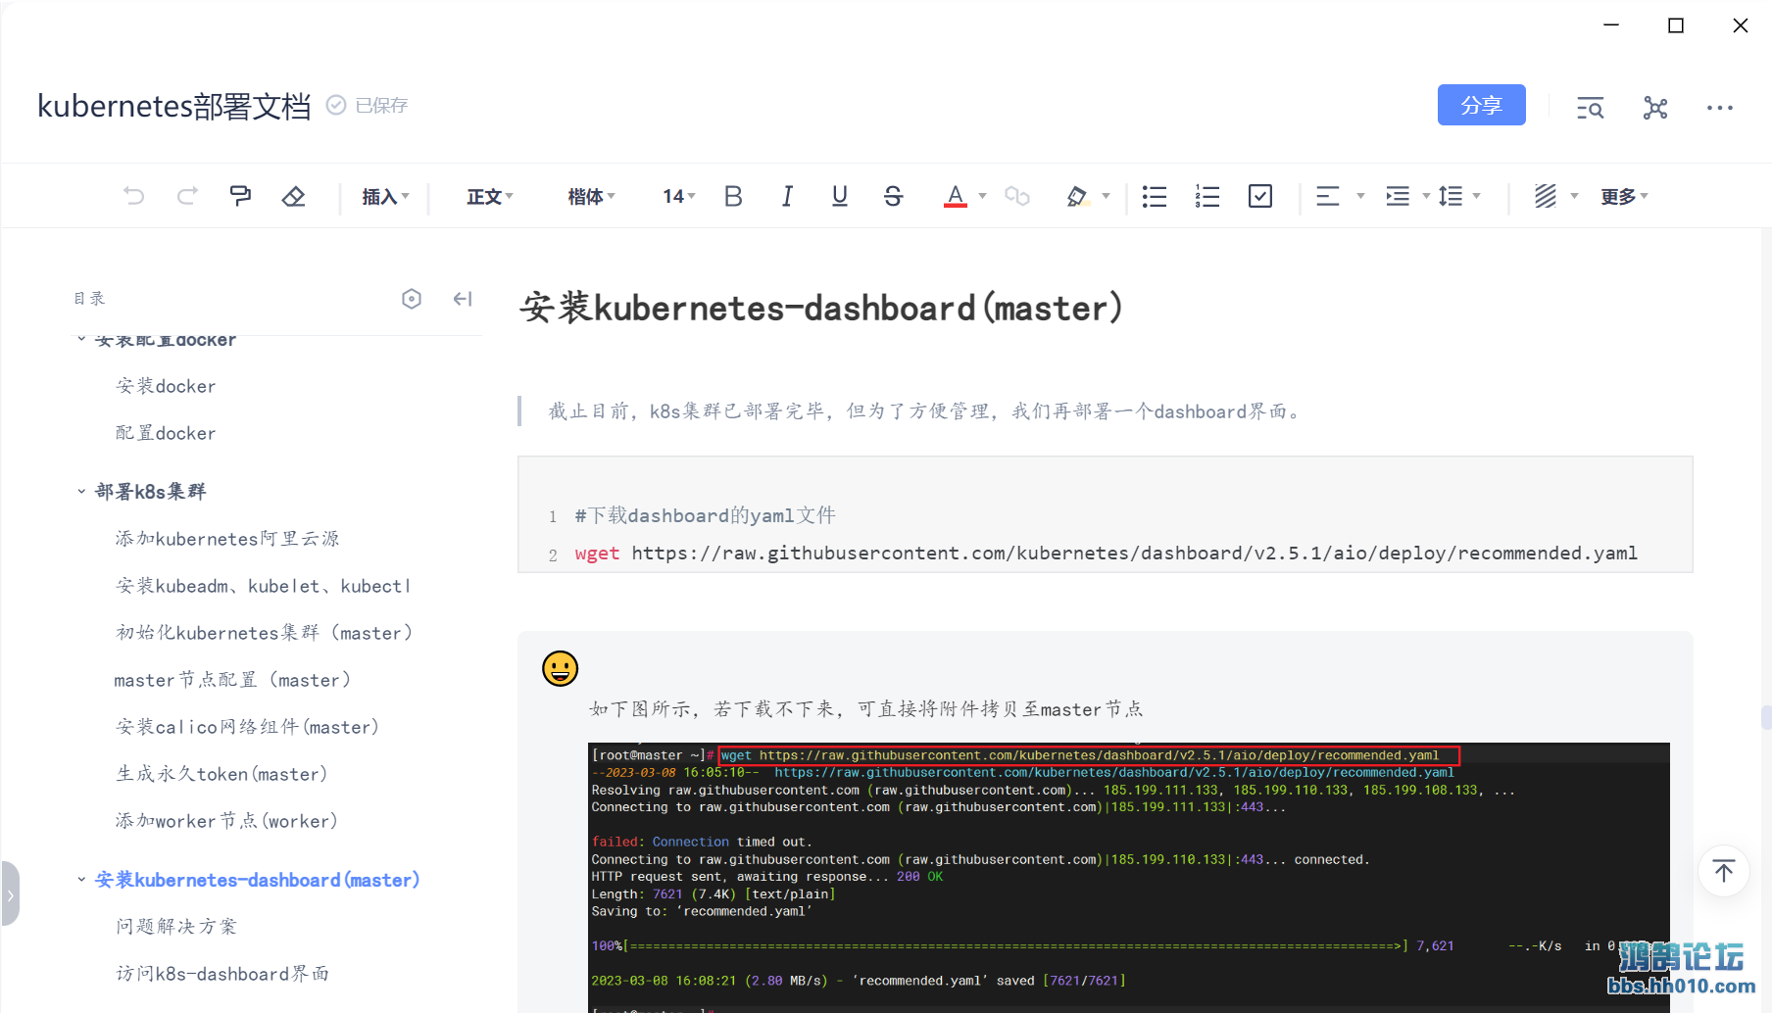Click the smiley emoji in the callout
The height and width of the screenshot is (1013, 1772).
561,668
